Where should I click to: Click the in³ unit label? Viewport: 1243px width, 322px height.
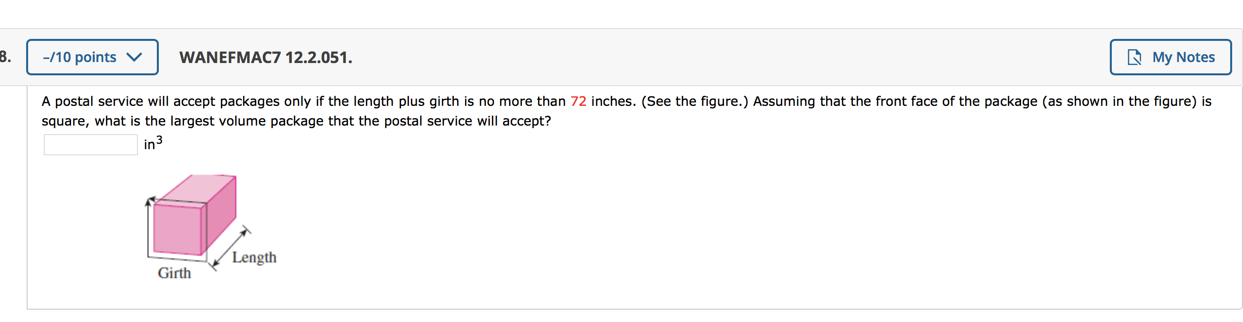[153, 144]
